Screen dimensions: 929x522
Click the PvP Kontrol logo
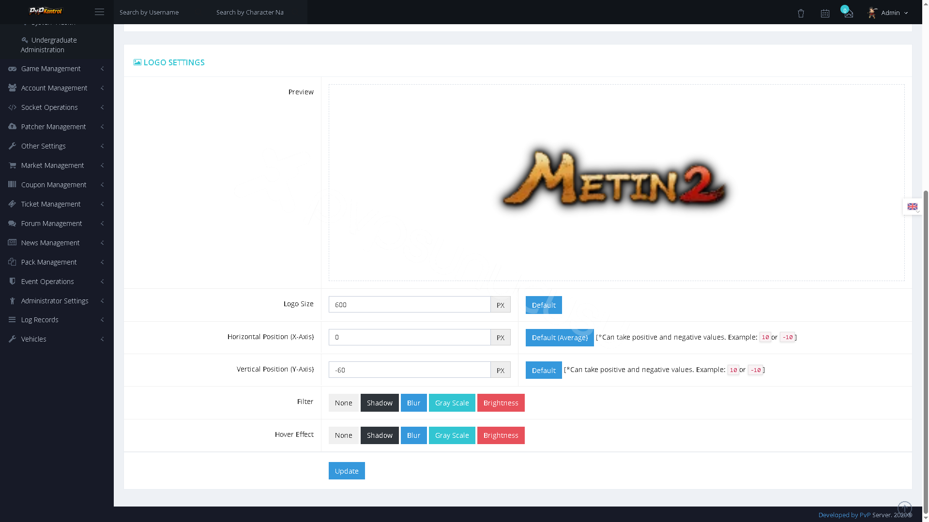(46, 11)
